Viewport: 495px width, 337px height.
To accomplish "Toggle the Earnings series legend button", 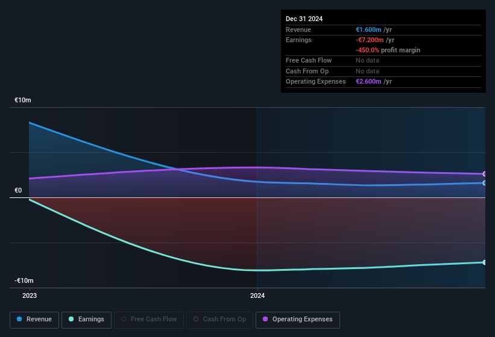I will 86,320.
